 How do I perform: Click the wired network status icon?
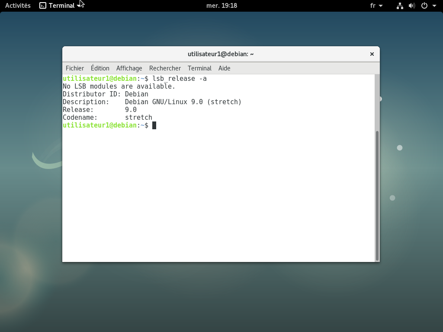tap(400, 6)
